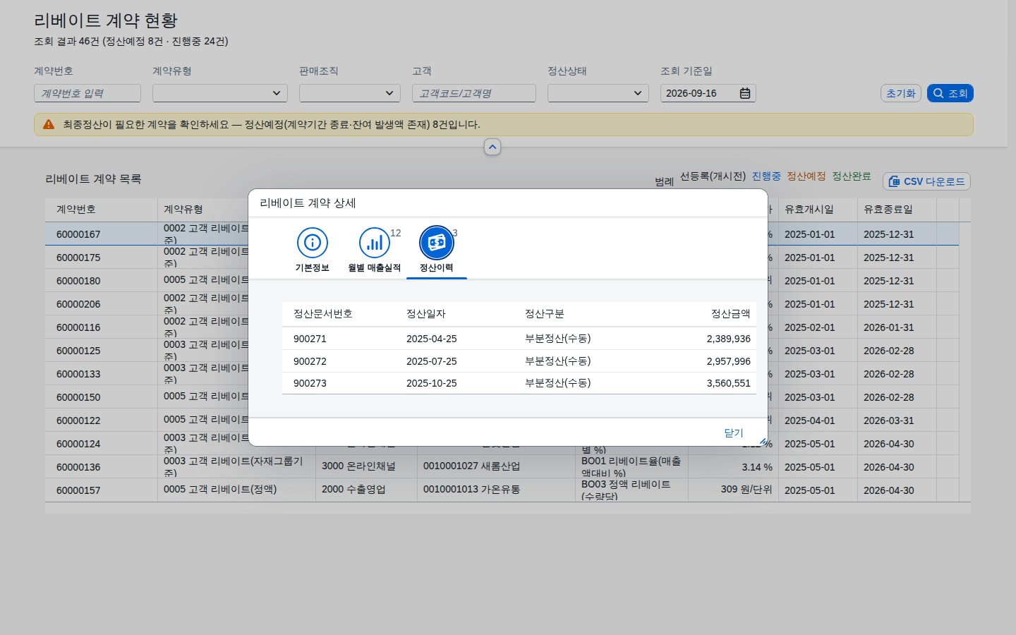Click the 기본정보 tab label
Viewport: 1016px width, 635px height.
point(313,268)
